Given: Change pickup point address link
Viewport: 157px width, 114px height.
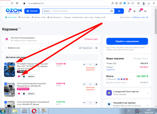Looking at the screenshot, I should (140, 17).
